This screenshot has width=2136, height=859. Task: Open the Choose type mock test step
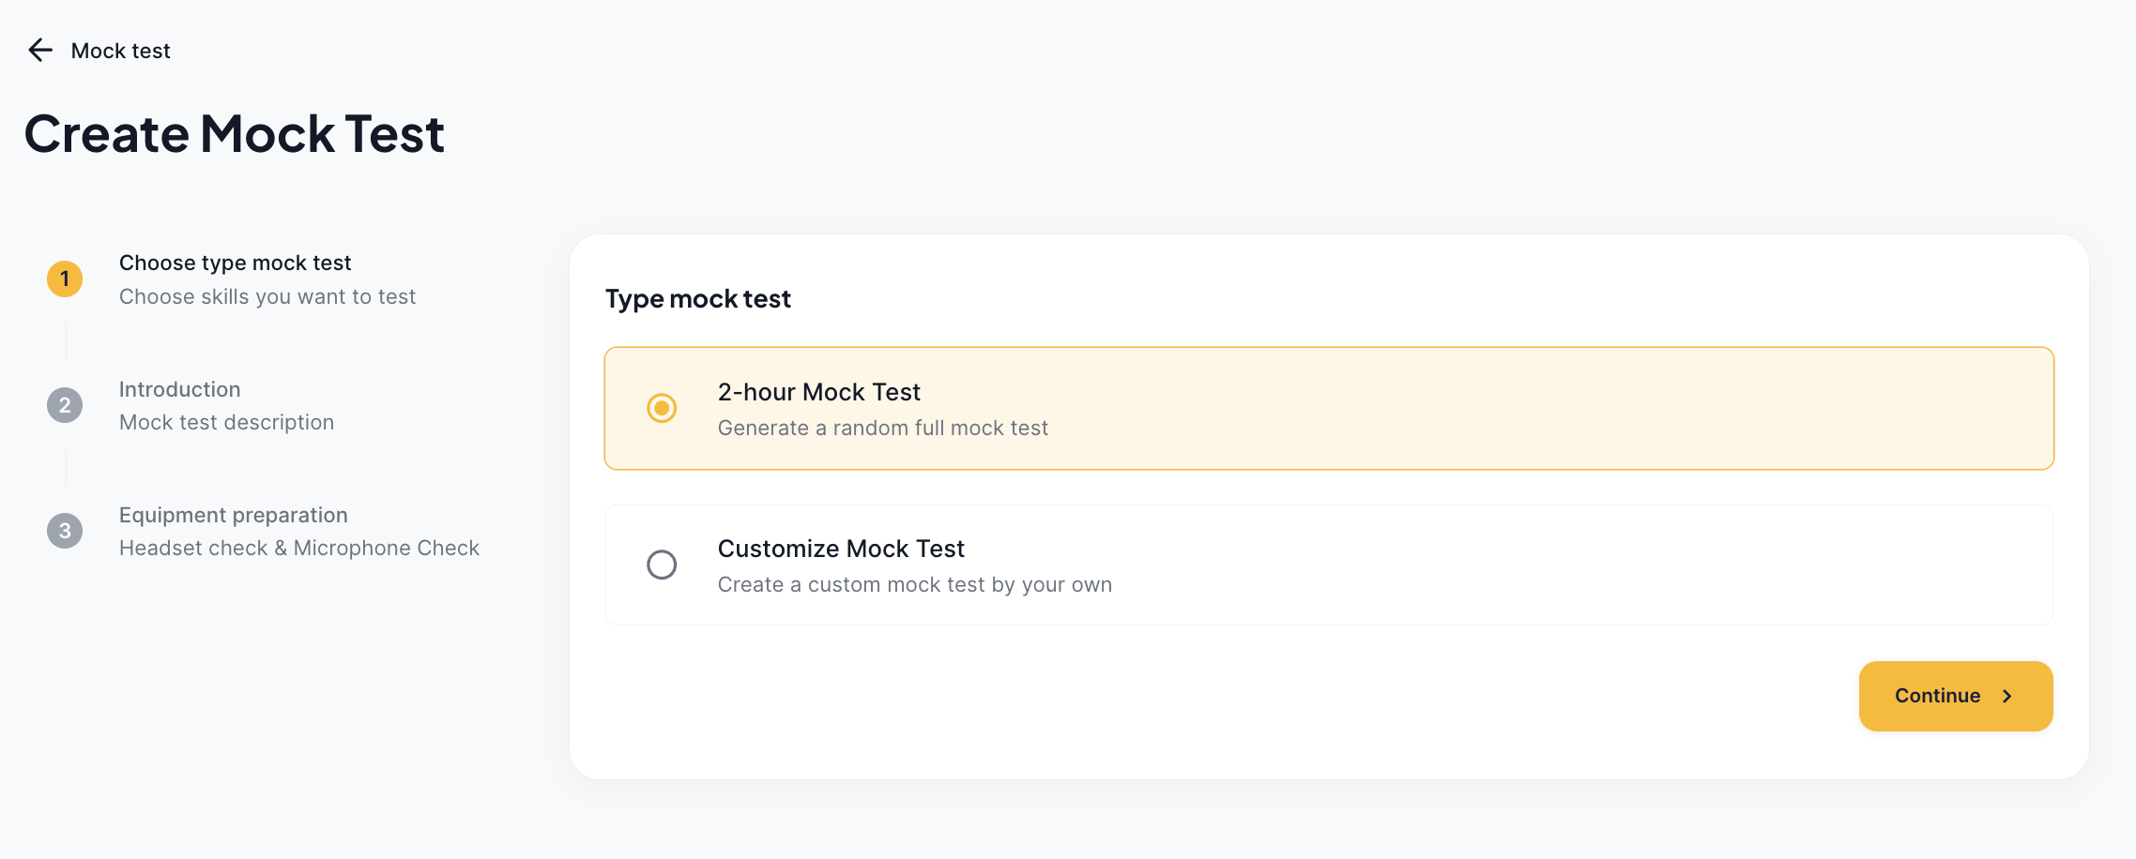234,263
